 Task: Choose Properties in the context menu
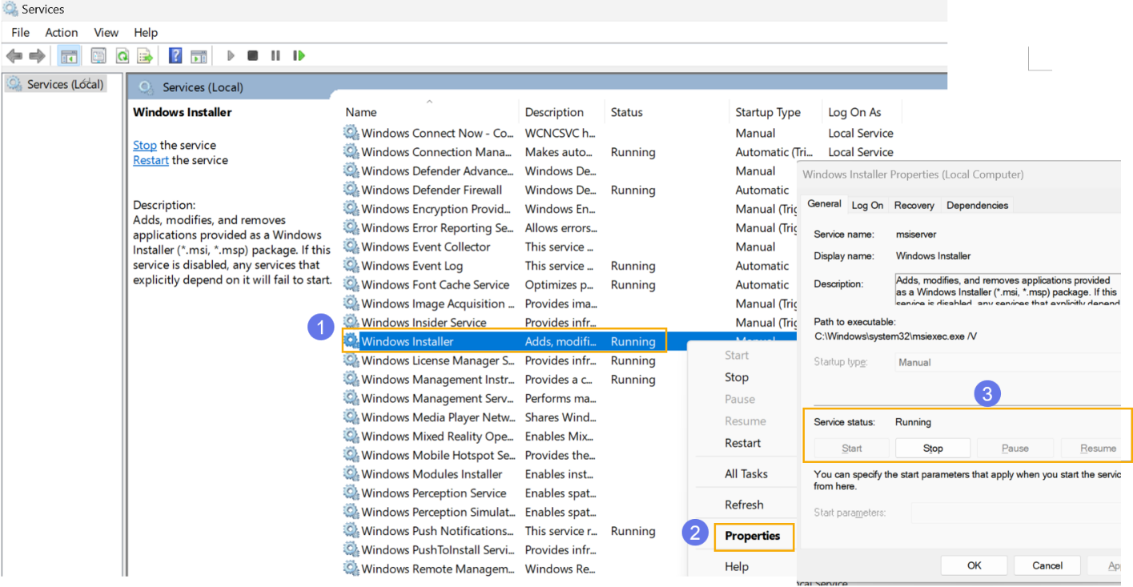(x=753, y=536)
